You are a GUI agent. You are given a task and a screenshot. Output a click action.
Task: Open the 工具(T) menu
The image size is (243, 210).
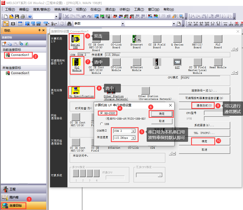[x=139, y=9]
